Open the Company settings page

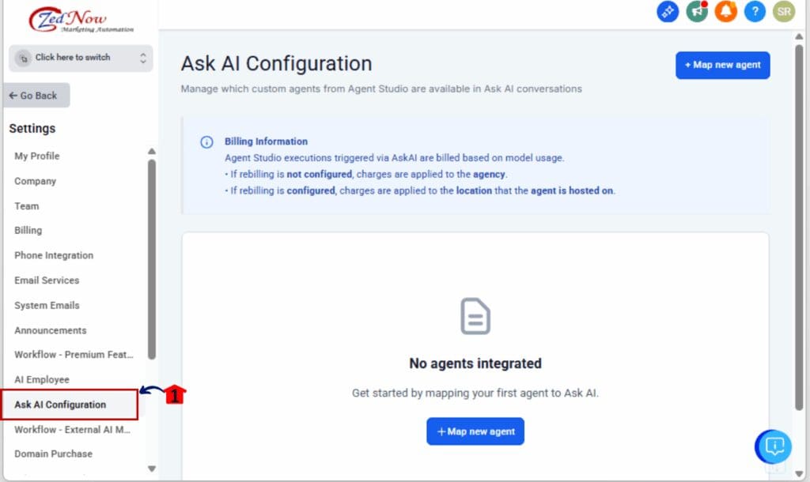pyautogui.click(x=35, y=181)
